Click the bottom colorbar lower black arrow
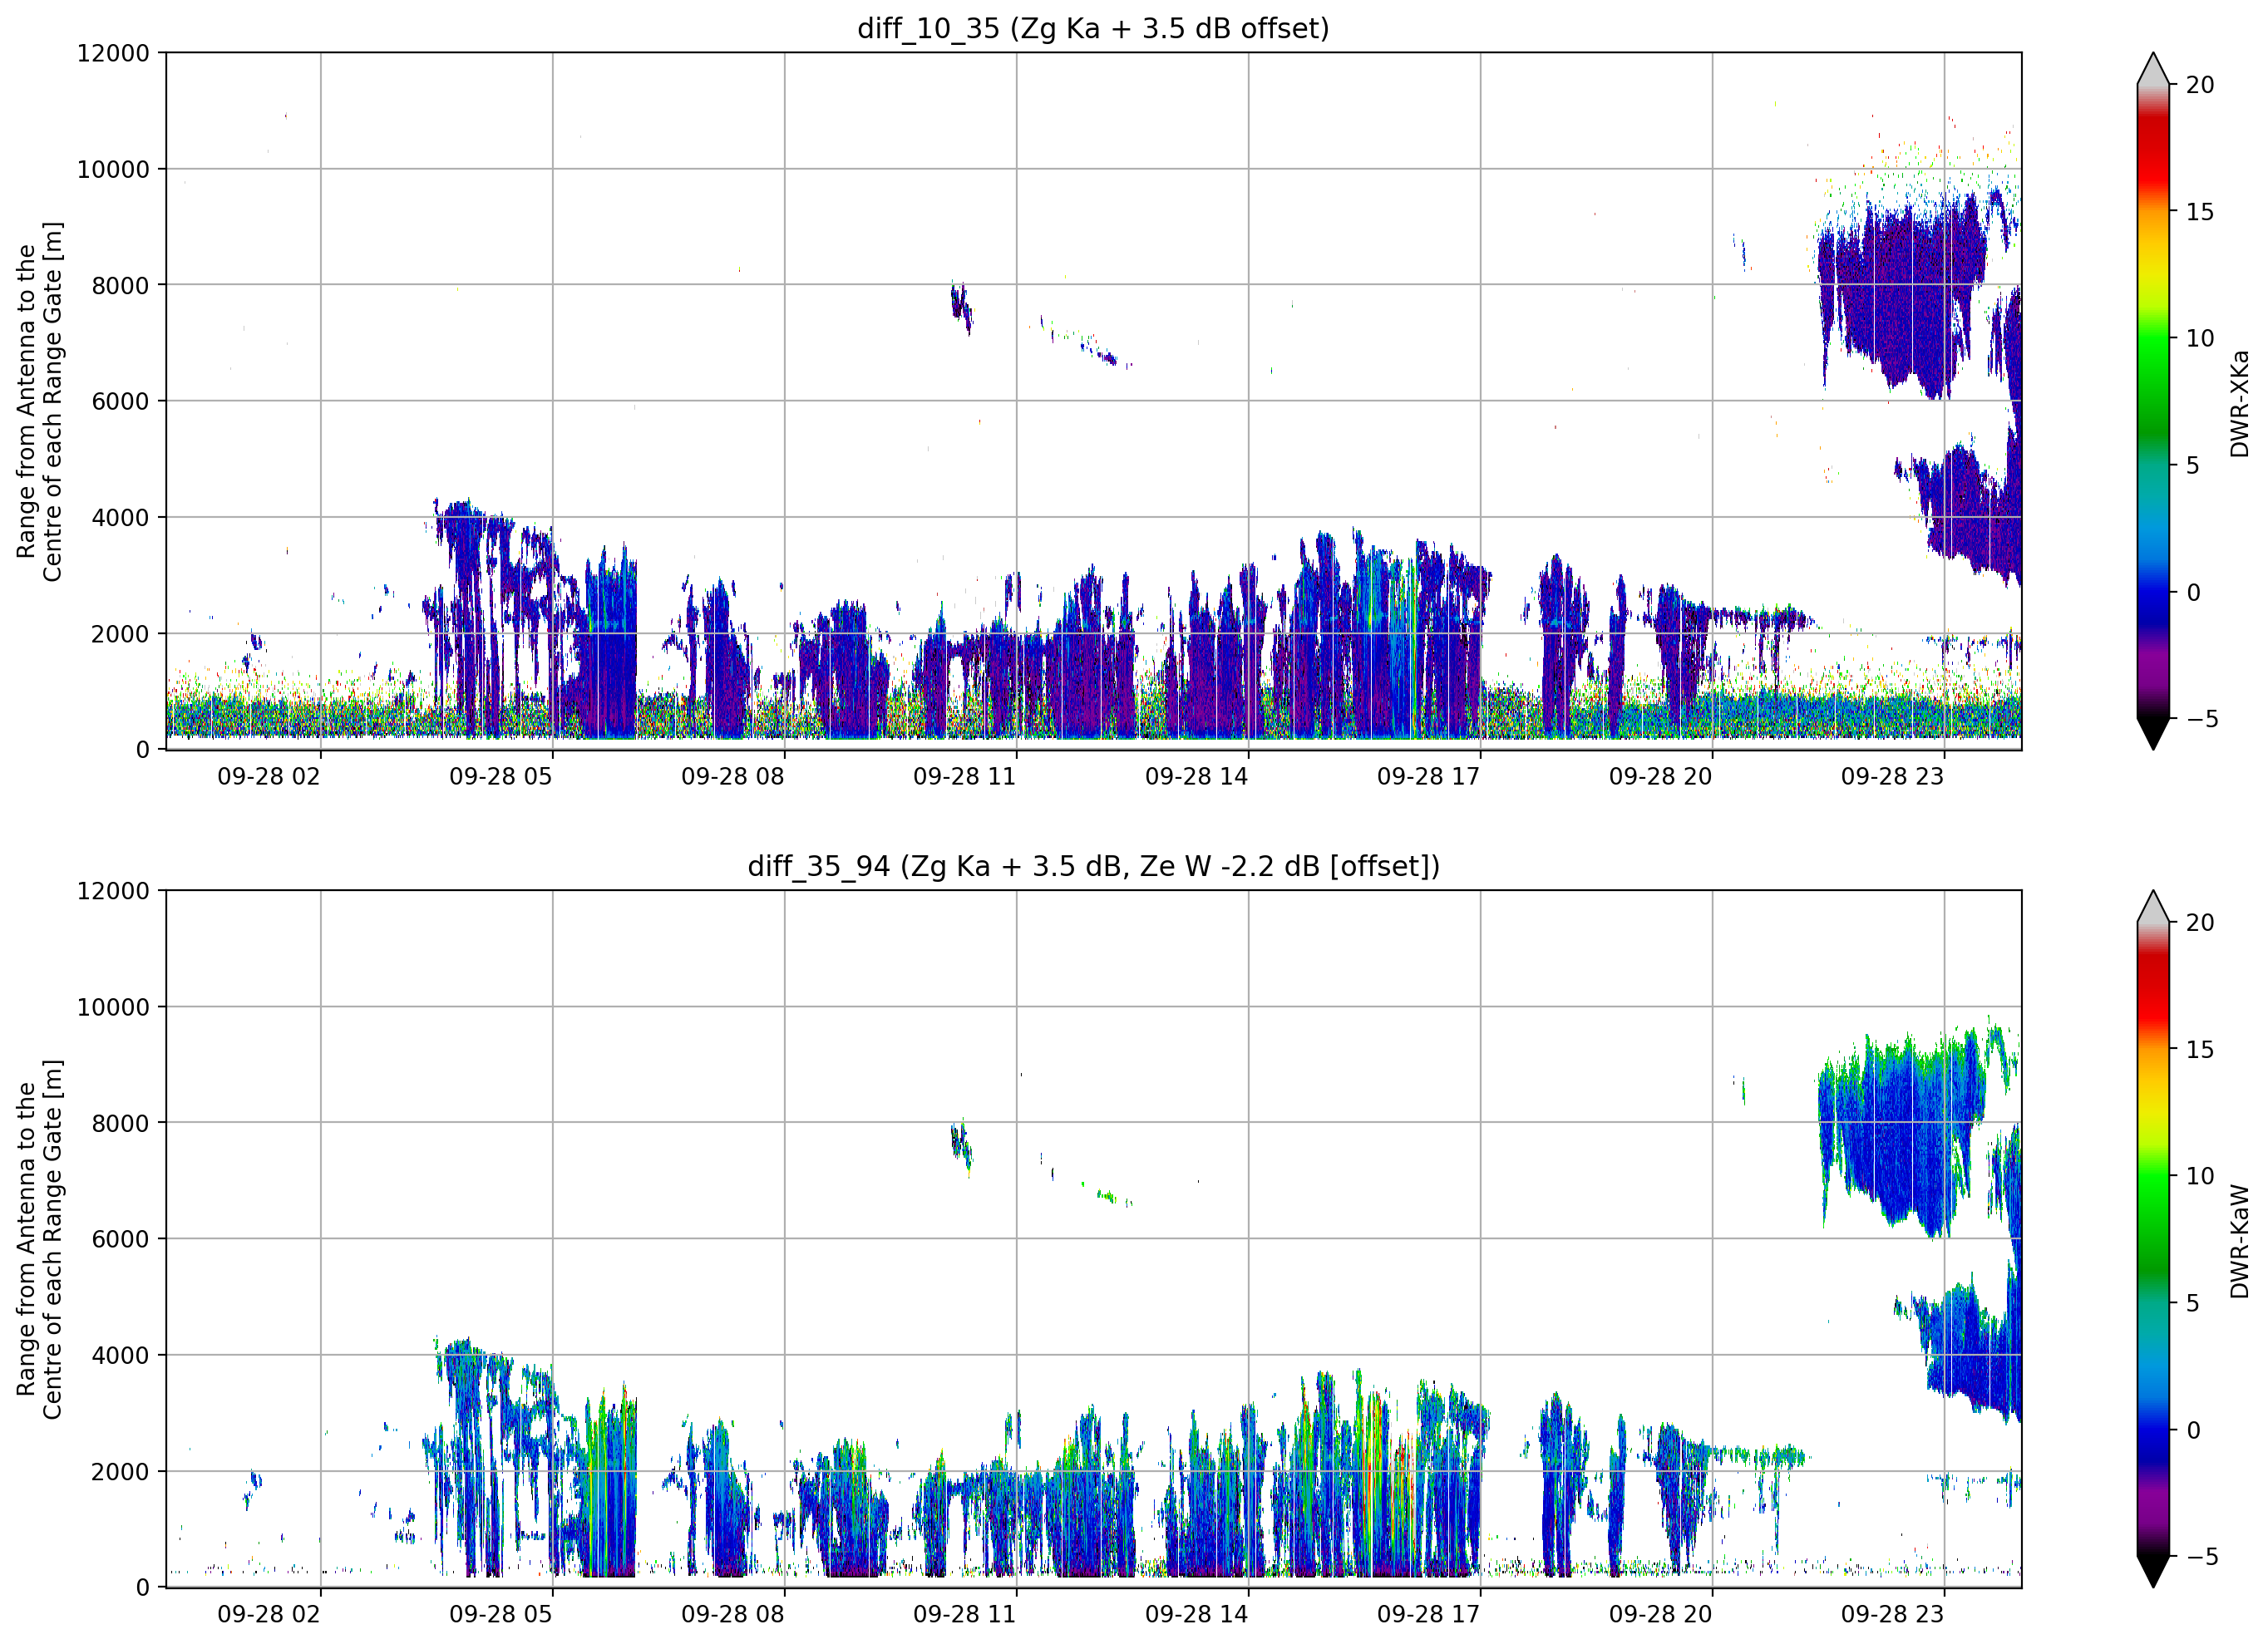 tap(2153, 1572)
